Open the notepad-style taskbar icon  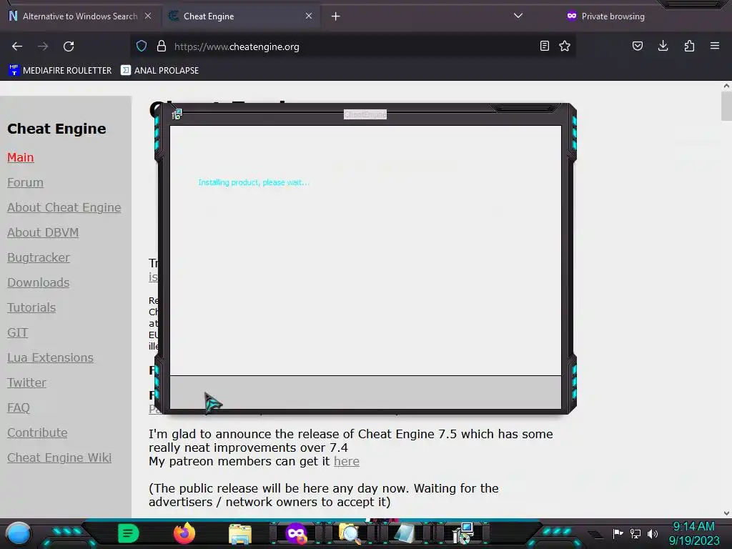tap(405, 533)
